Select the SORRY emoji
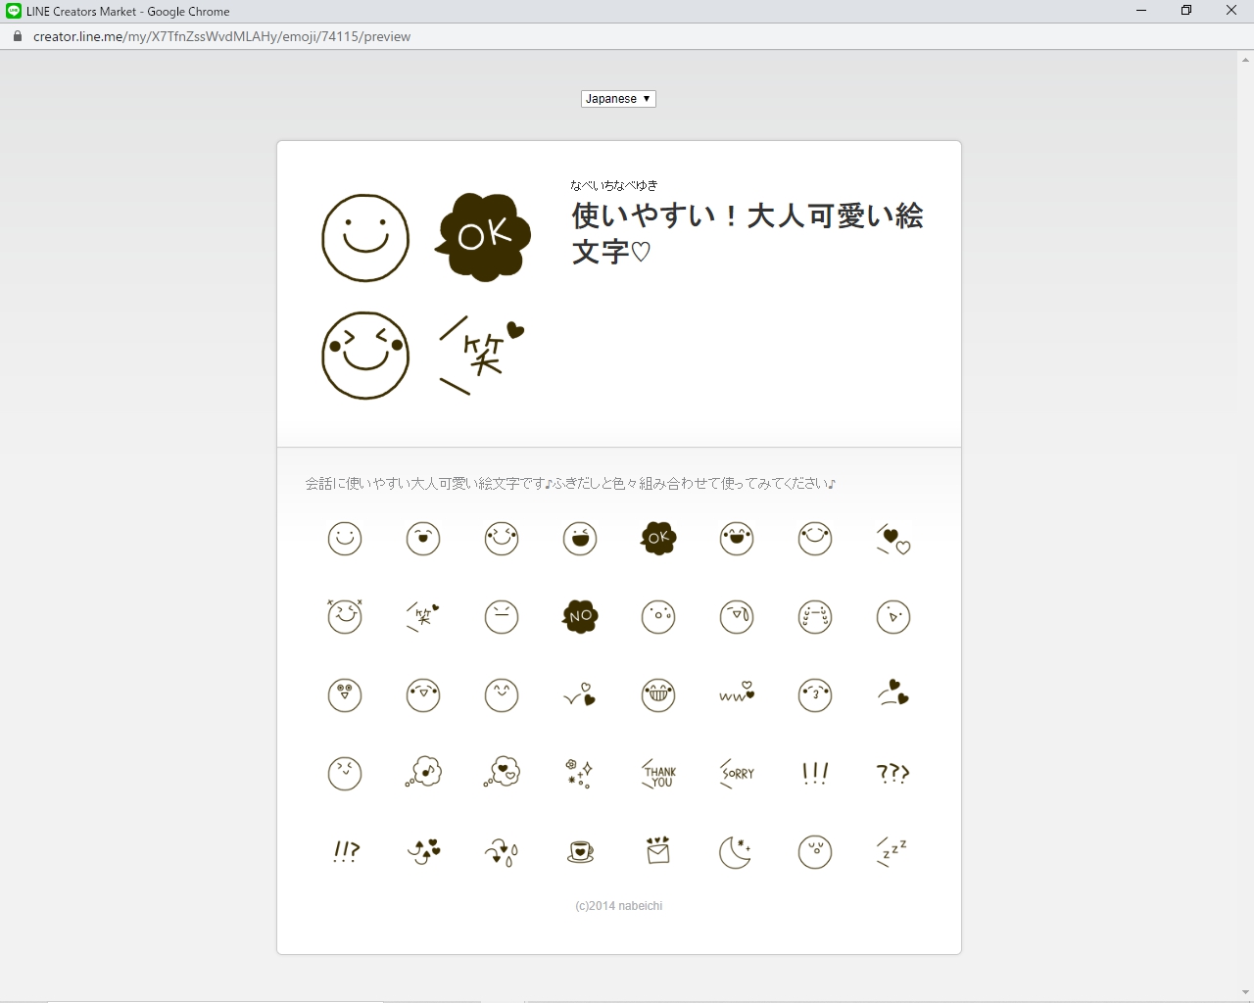 click(737, 773)
